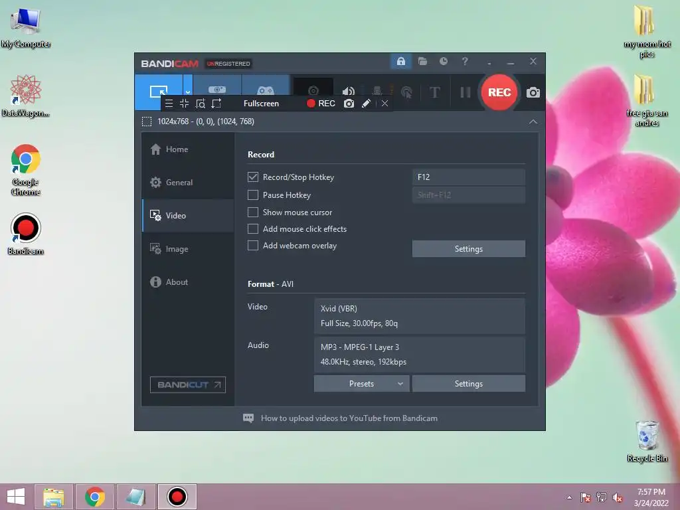Click network icon in system tray
The width and height of the screenshot is (680, 510).
pyautogui.click(x=601, y=497)
